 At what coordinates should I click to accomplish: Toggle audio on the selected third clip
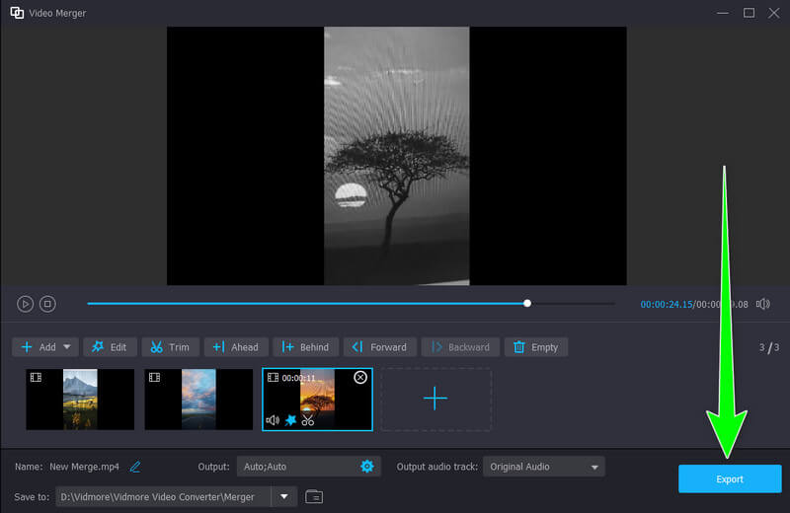(x=273, y=420)
